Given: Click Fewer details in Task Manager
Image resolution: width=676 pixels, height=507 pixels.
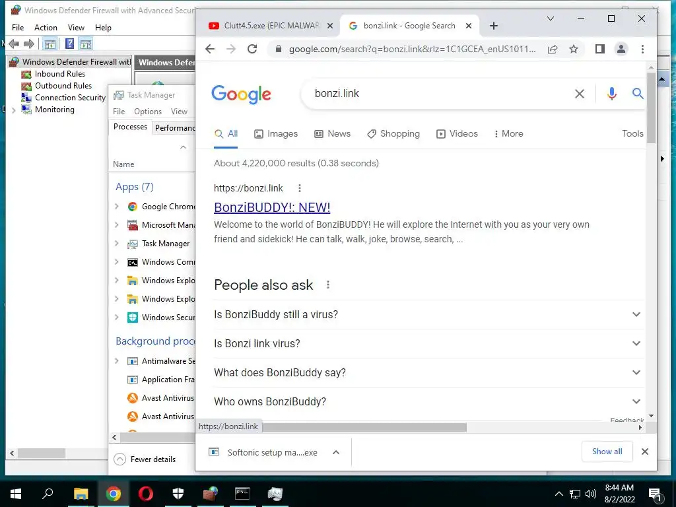Looking at the screenshot, I should (145, 459).
